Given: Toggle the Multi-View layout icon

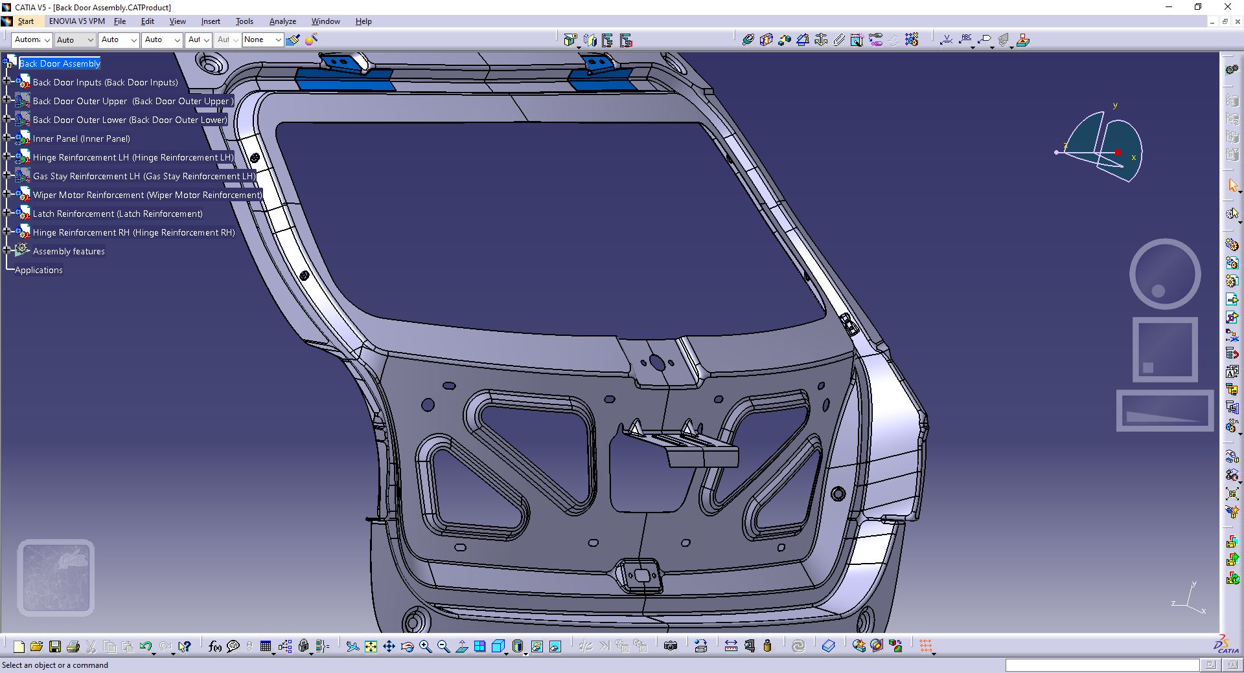Looking at the screenshot, I should tap(480, 646).
